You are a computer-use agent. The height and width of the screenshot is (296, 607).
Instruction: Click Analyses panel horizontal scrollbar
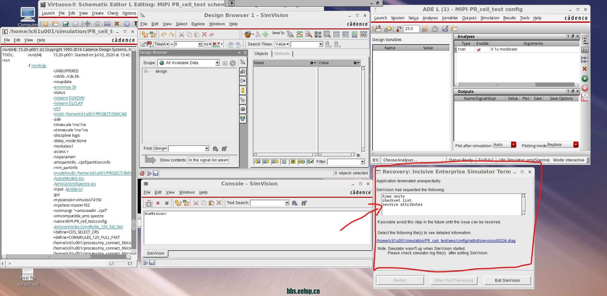click(x=517, y=85)
